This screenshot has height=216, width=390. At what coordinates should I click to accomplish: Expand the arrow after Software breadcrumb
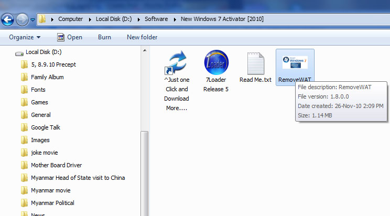tap(175, 19)
